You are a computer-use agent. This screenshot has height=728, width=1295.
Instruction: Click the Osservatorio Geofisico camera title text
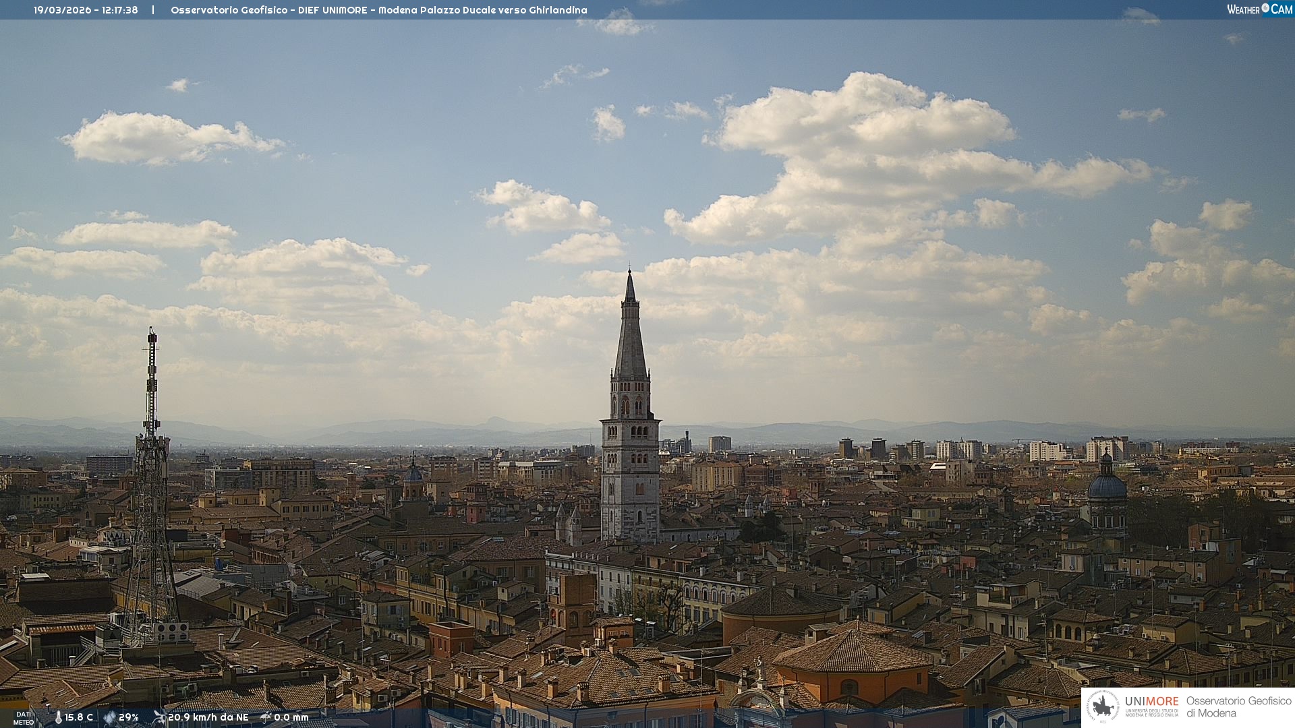[x=378, y=10]
